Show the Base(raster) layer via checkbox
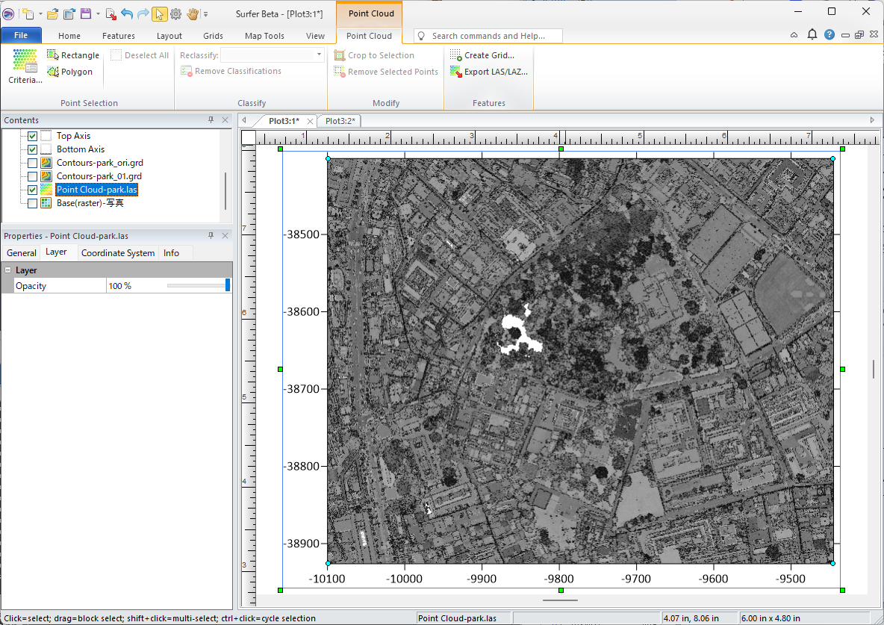The image size is (884, 625). click(x=32, y=203)
